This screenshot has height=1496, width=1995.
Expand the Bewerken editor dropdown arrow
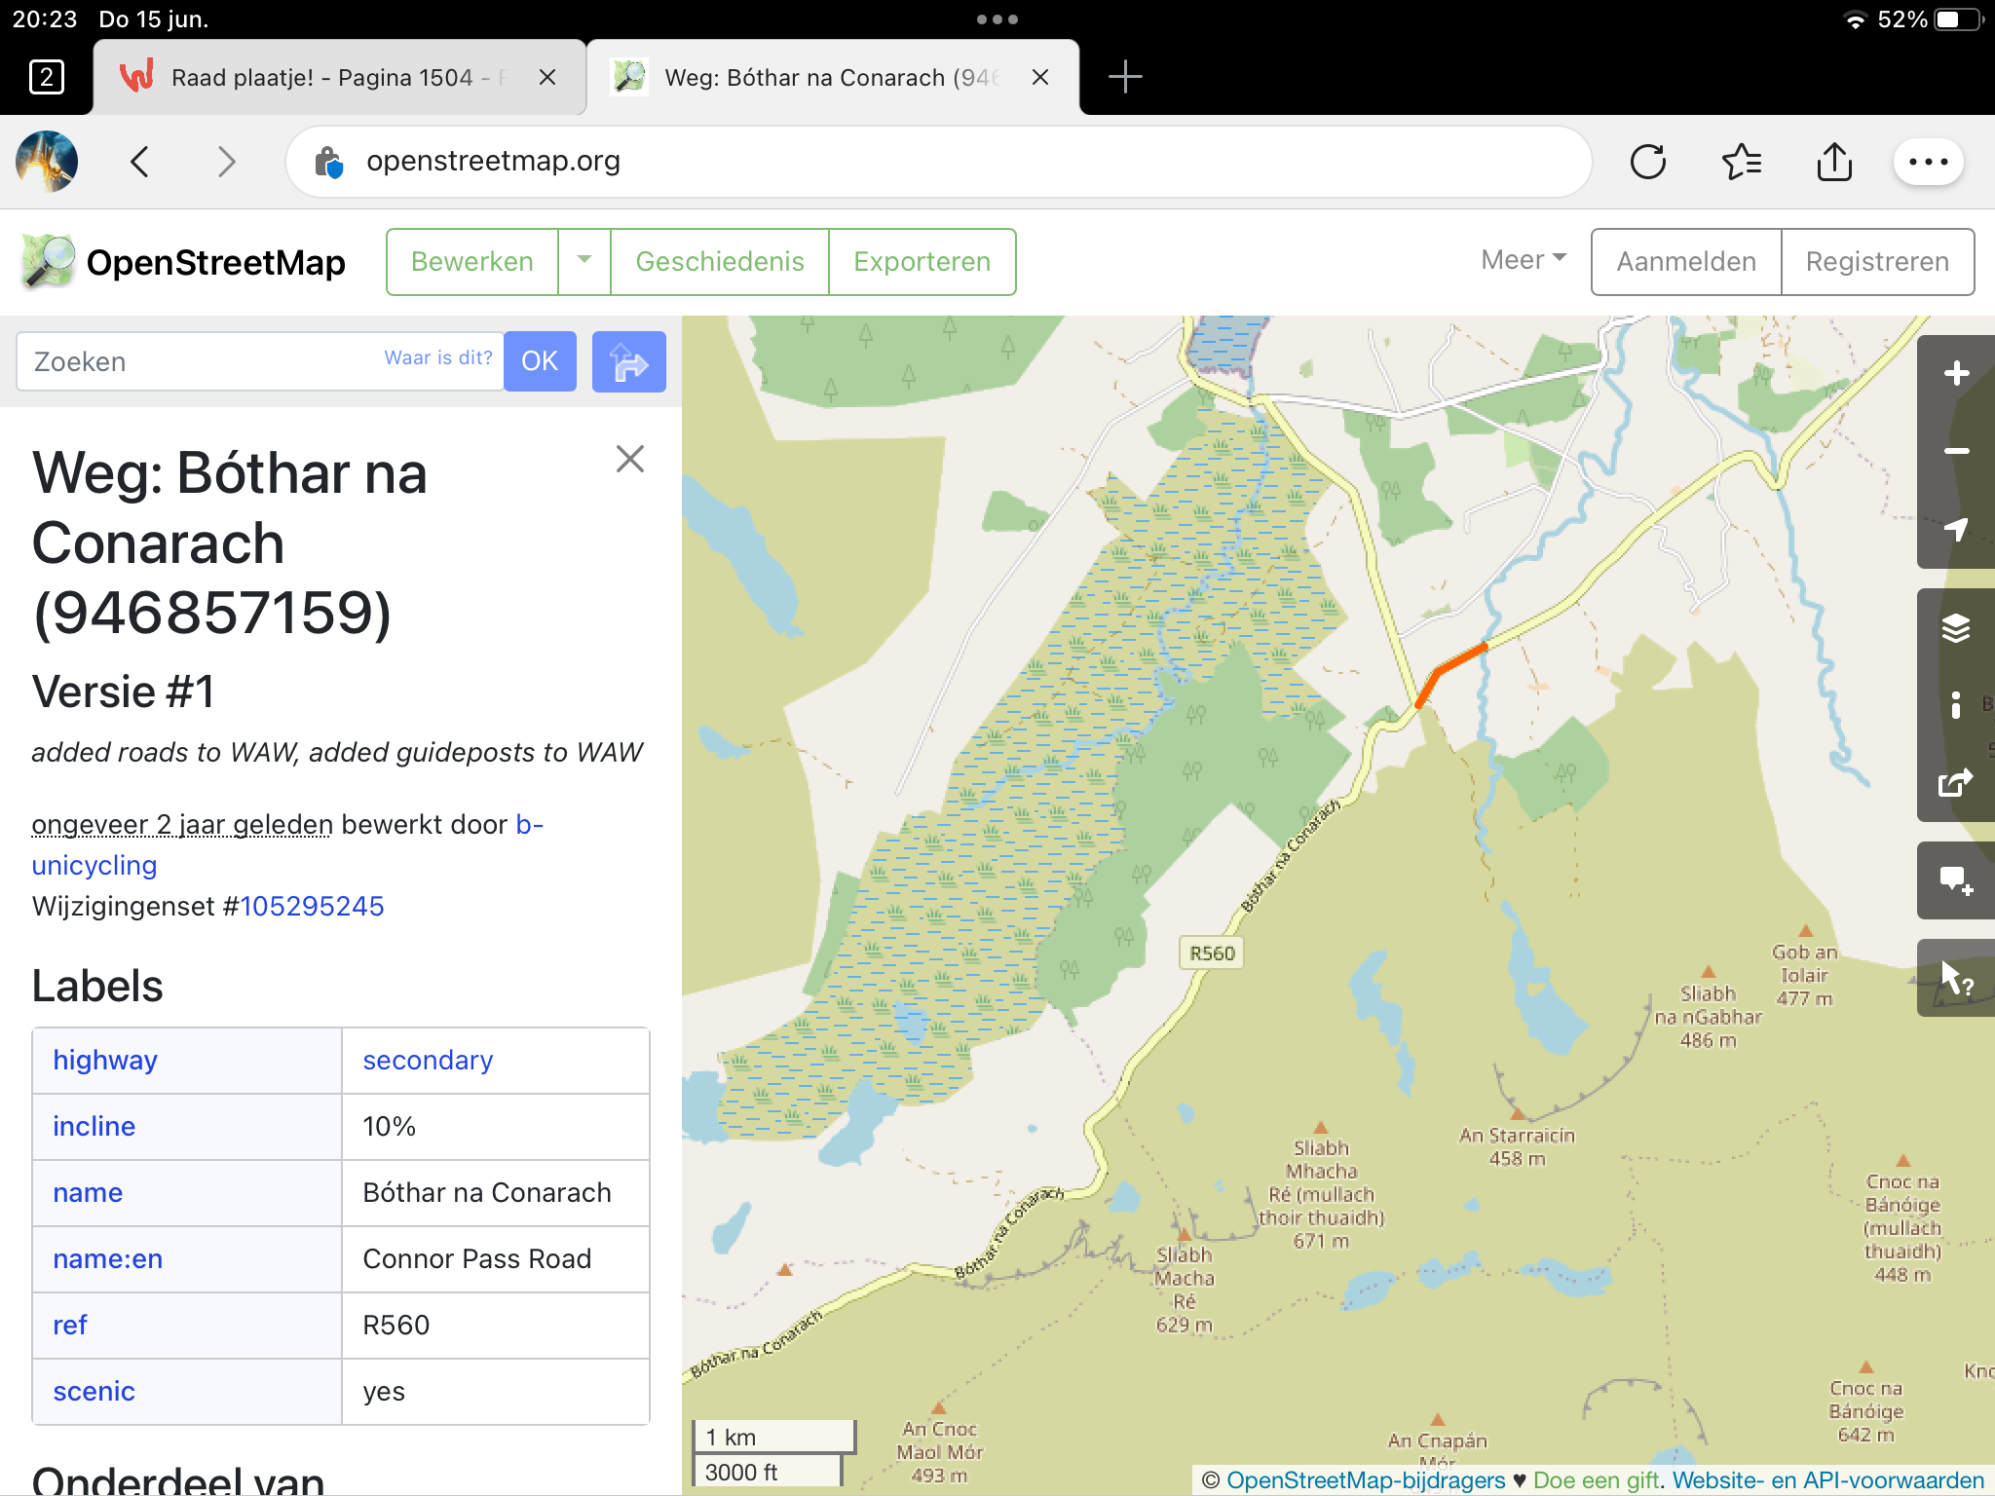[x=584, y=261]
